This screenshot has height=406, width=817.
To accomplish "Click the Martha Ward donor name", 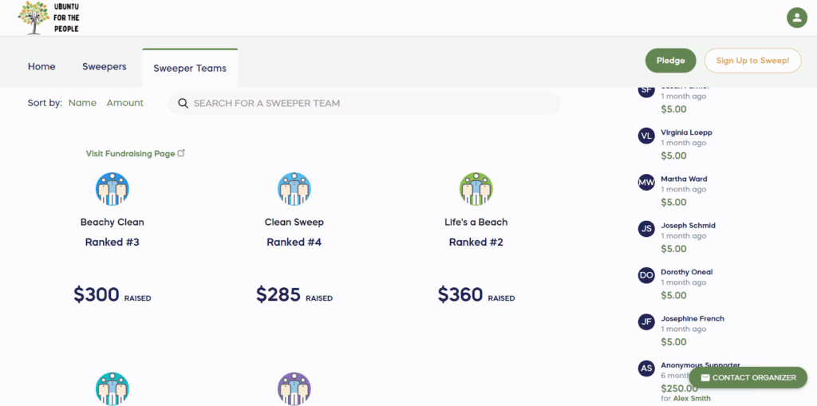I will tap(684, 179).
